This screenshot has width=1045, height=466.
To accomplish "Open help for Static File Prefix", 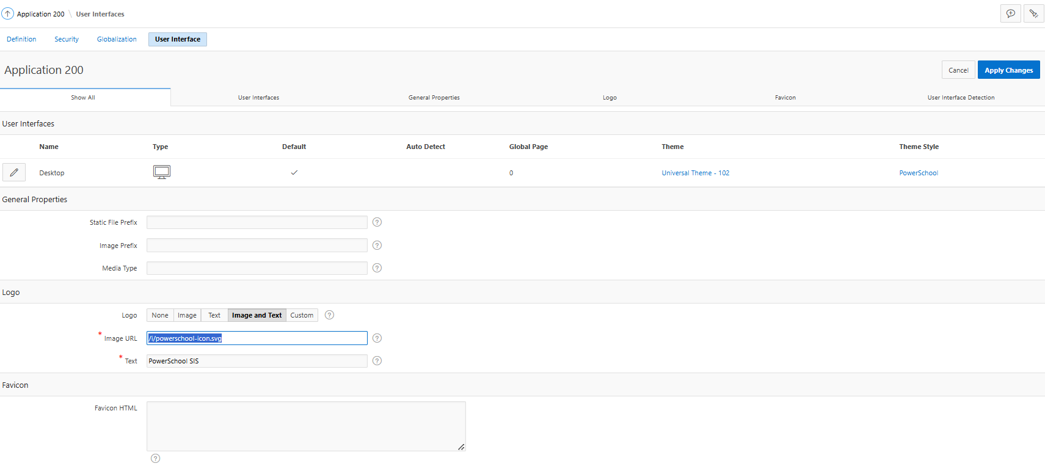I will (x=377, y=222).
